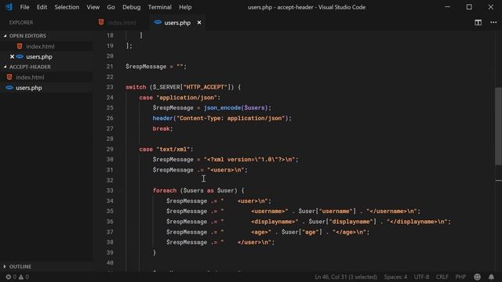The image size is (502, 282).
Task: Click the EXPLORER panel title
Action: [21, 23]
